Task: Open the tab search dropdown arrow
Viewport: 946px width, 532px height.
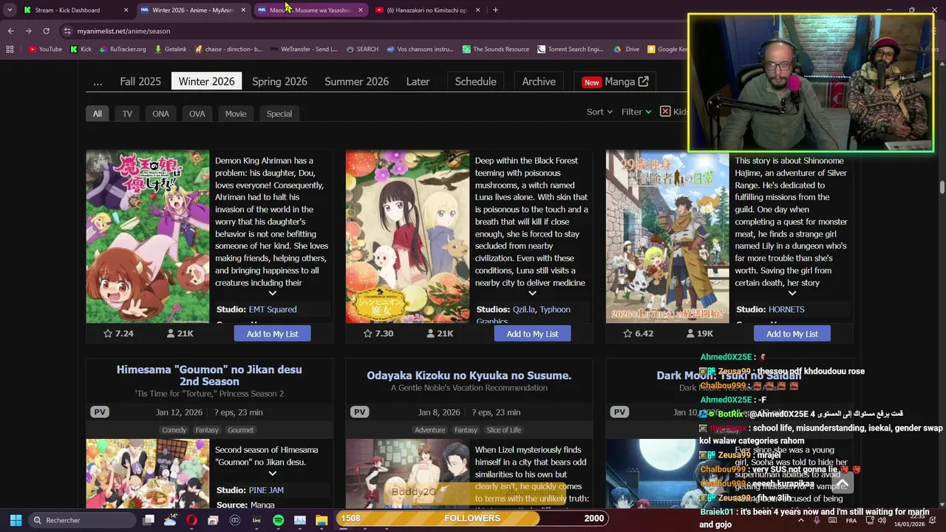Action: pos(10,10)
